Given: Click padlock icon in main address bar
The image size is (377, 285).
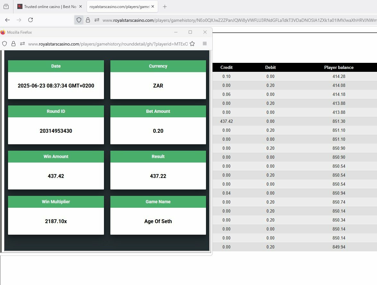Looking at the screenshot, I should pyautogui.click(x=88, y=20).
